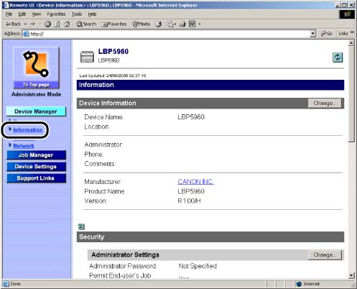Open the Edit icon dropdown arrow
The width and height of the screenshot is (357, 289).
coord(199,24)
